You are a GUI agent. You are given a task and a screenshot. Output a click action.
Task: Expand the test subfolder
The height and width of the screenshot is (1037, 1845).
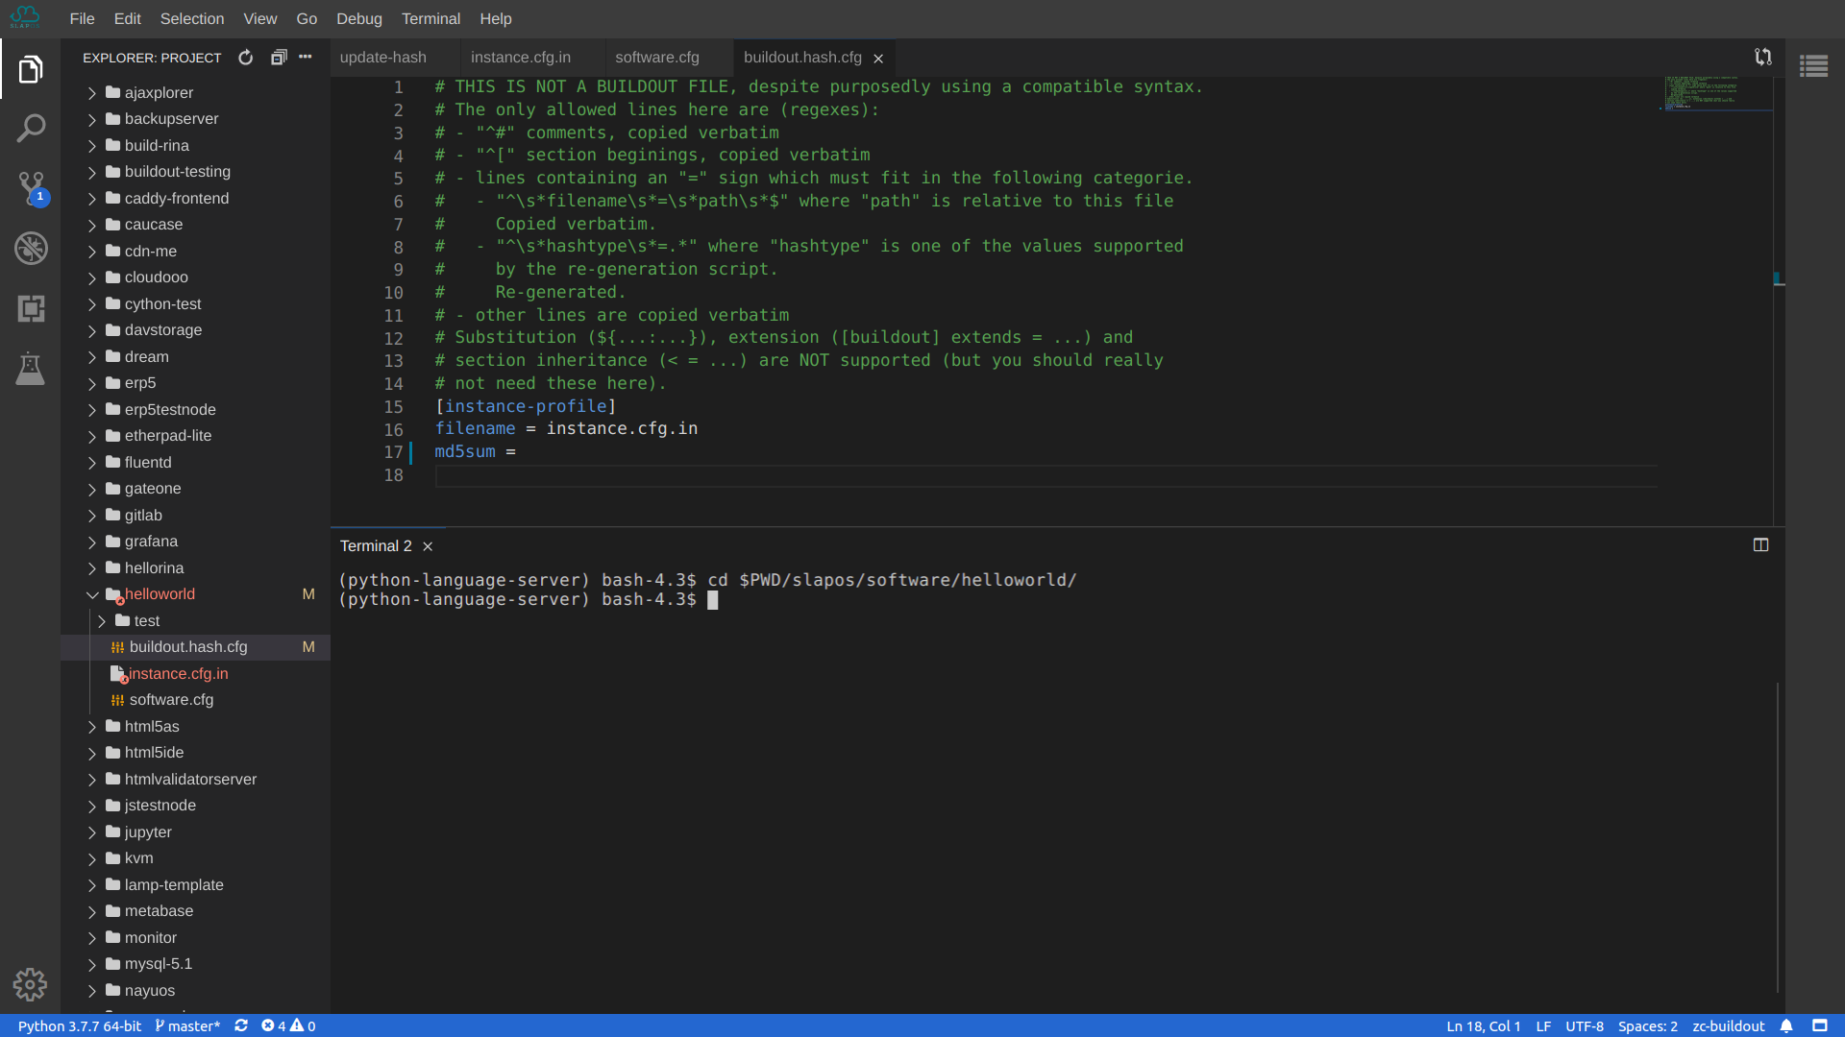click(102, 621)
